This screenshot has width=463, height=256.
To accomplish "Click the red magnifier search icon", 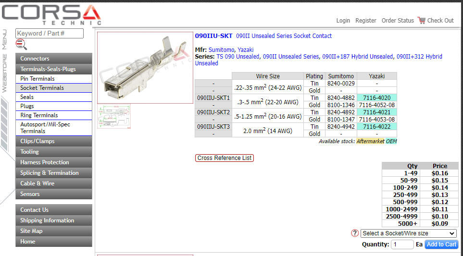I will [21, 45].
